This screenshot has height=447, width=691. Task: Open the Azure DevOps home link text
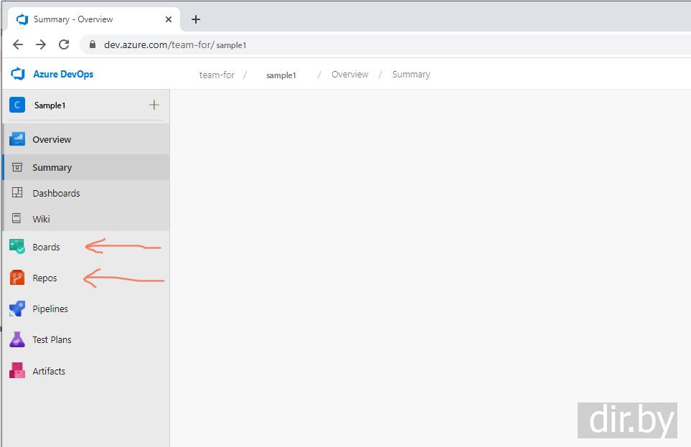point(63,74)
